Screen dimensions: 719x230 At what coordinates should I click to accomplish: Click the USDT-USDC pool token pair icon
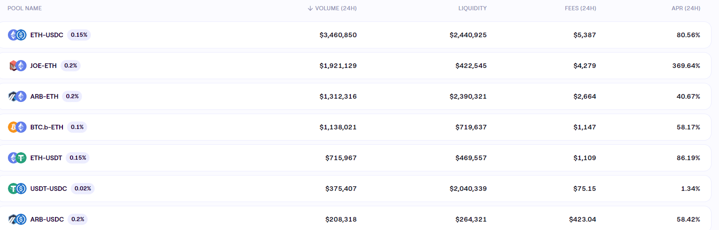(x=17, y=189)
